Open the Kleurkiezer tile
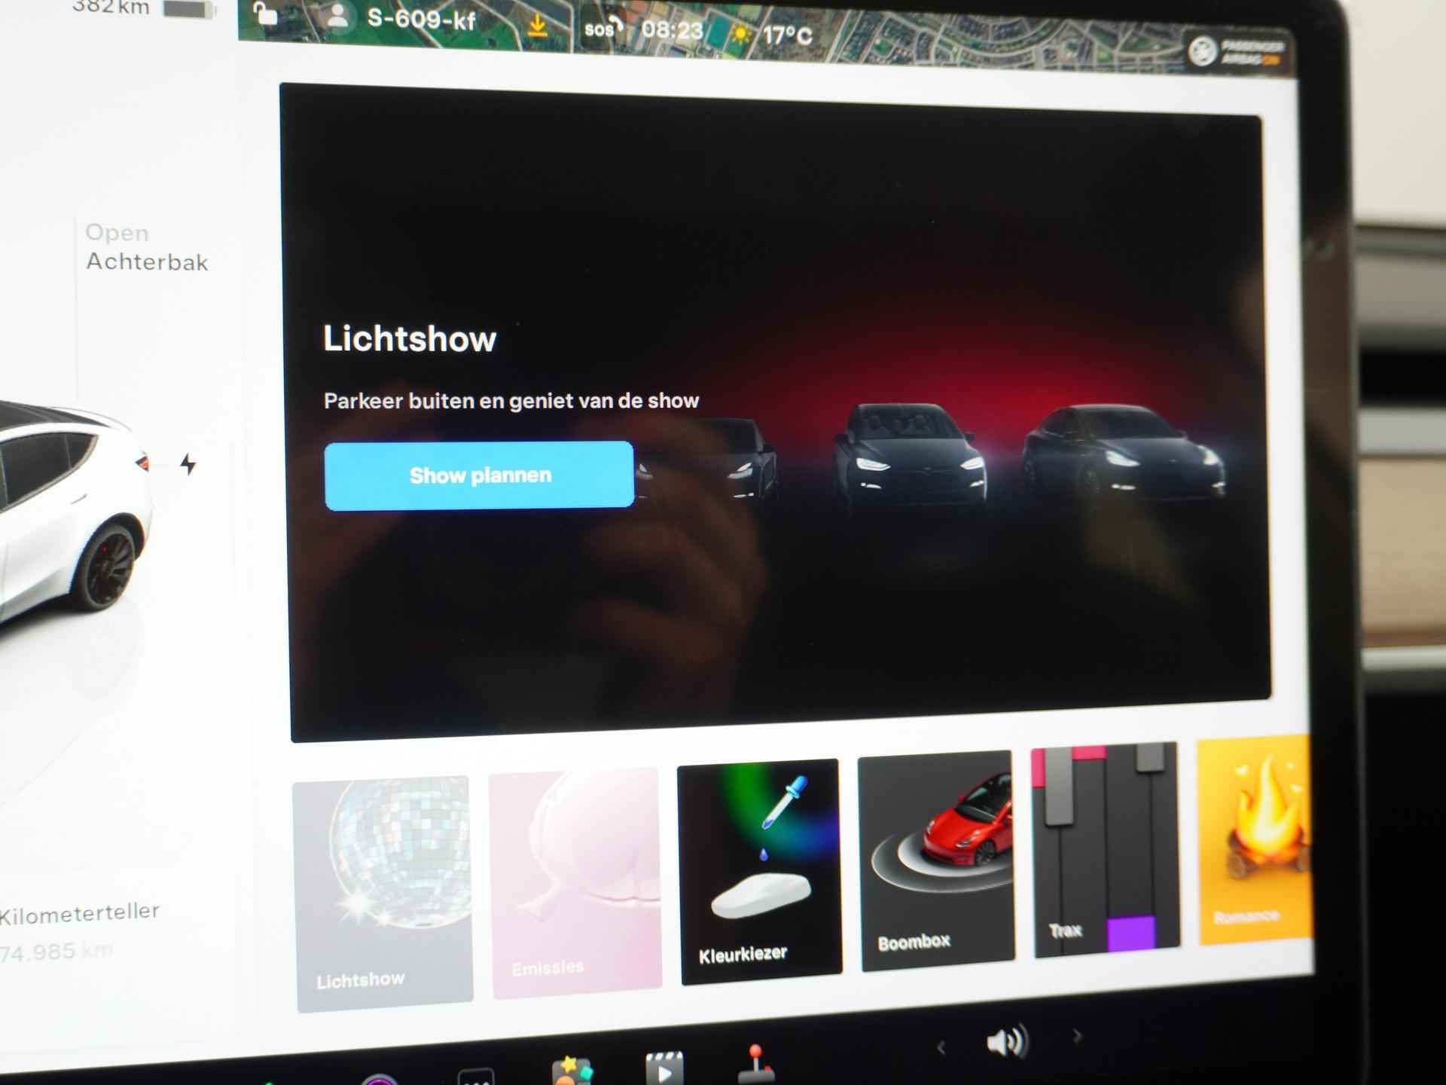This screenshot has height=1085, width=1446. point(761,870)
